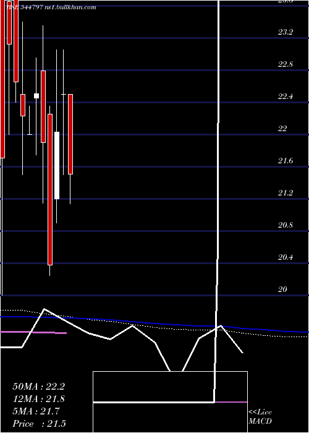Click the 21.2 price axis label
Screen dimensions: 309x433
[286, 193]
